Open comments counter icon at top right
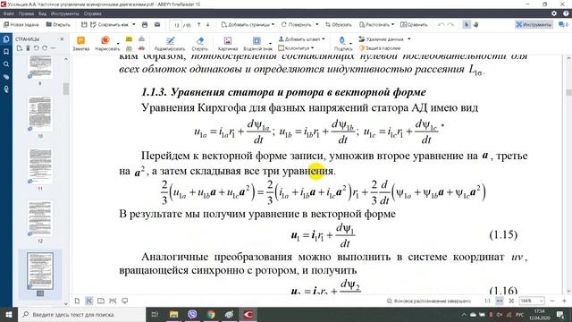The width and height of the screenshot is (572, 322). 563,24
